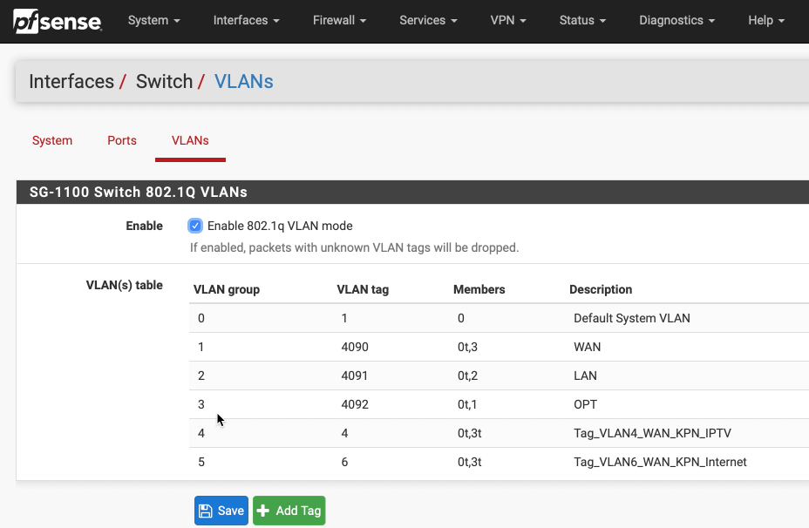The width and height of the screenshot is (809, 528).
Task: Open the VPN menu
Action: [x=507, y=20]
